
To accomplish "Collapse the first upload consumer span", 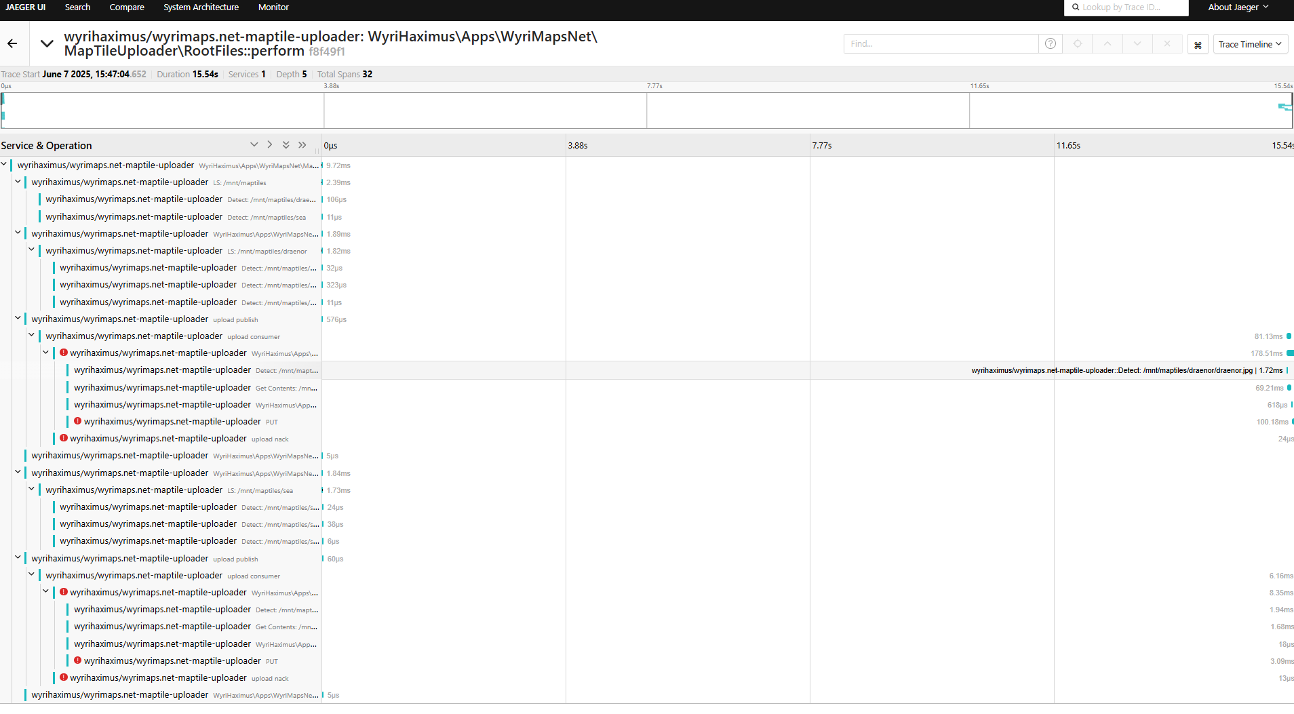I will [32, 336].
